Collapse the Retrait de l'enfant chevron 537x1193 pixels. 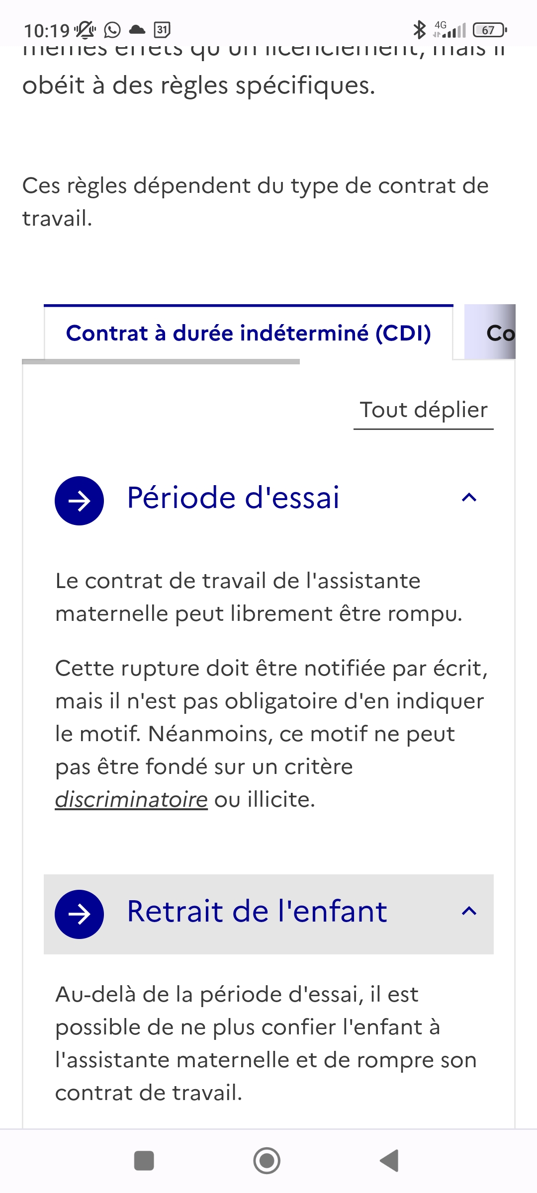click(x=469, y=911)
